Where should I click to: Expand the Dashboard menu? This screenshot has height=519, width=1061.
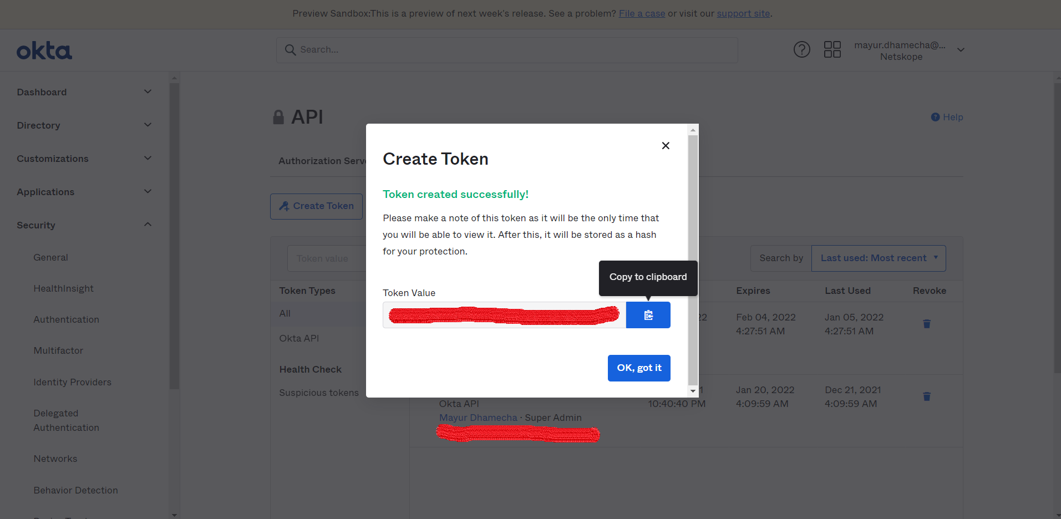(x=84, y=92)
